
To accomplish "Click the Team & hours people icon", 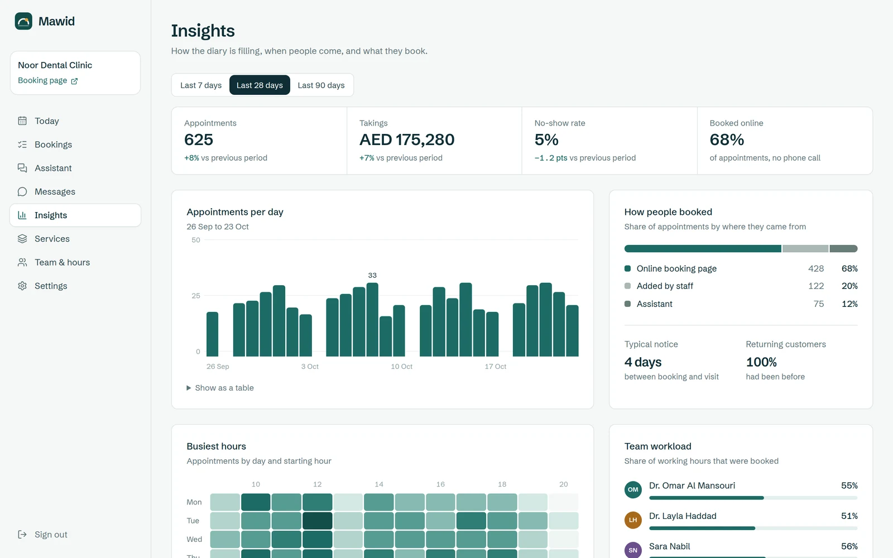I will 22,262.
